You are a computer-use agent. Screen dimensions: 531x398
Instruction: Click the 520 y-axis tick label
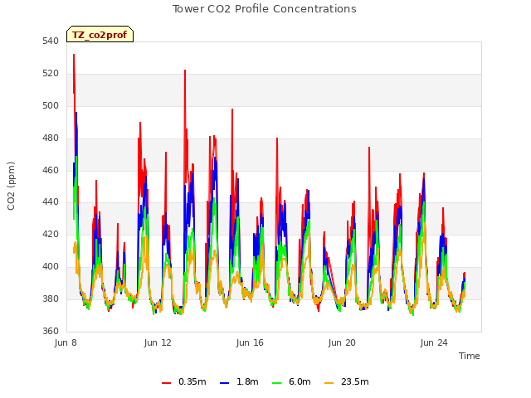[x=51, y=74]
